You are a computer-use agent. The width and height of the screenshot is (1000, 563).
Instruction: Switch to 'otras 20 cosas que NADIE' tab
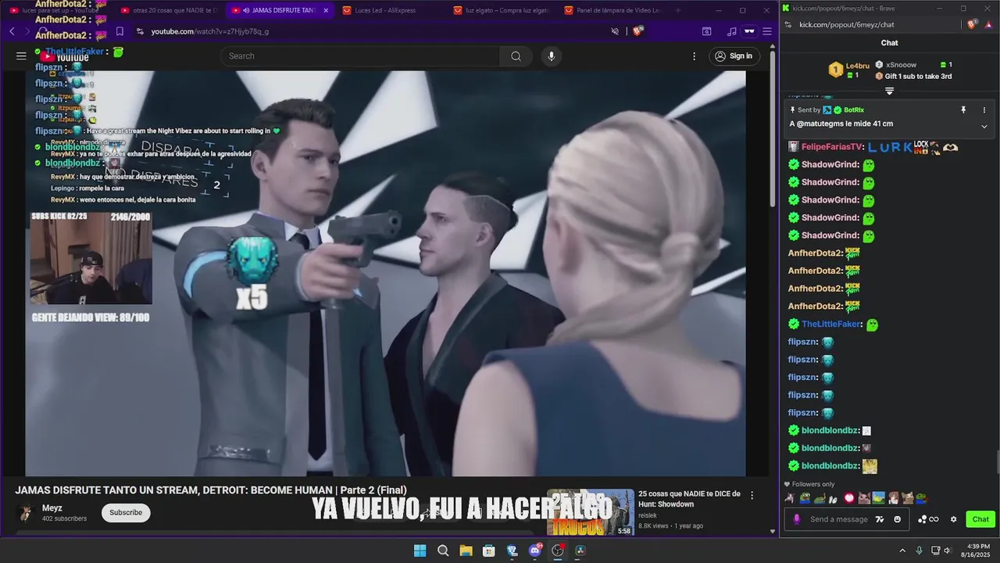[x=168, y=10]
